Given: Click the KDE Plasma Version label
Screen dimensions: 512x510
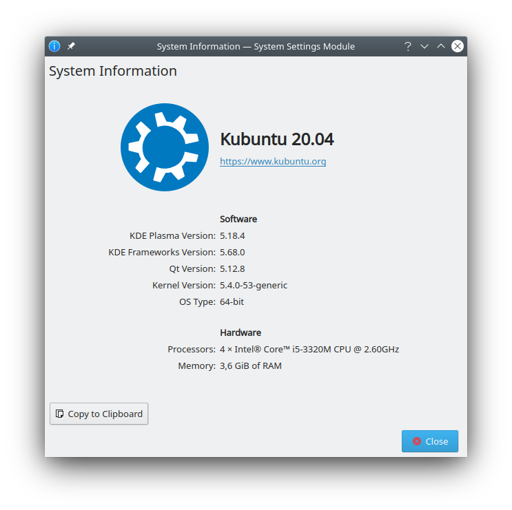Looking at the screenshot, I should pos(172,235).
